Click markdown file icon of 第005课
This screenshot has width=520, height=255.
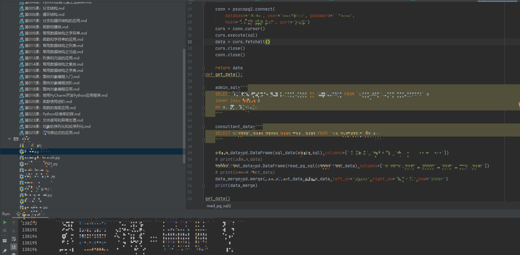(x=21, y=8)
